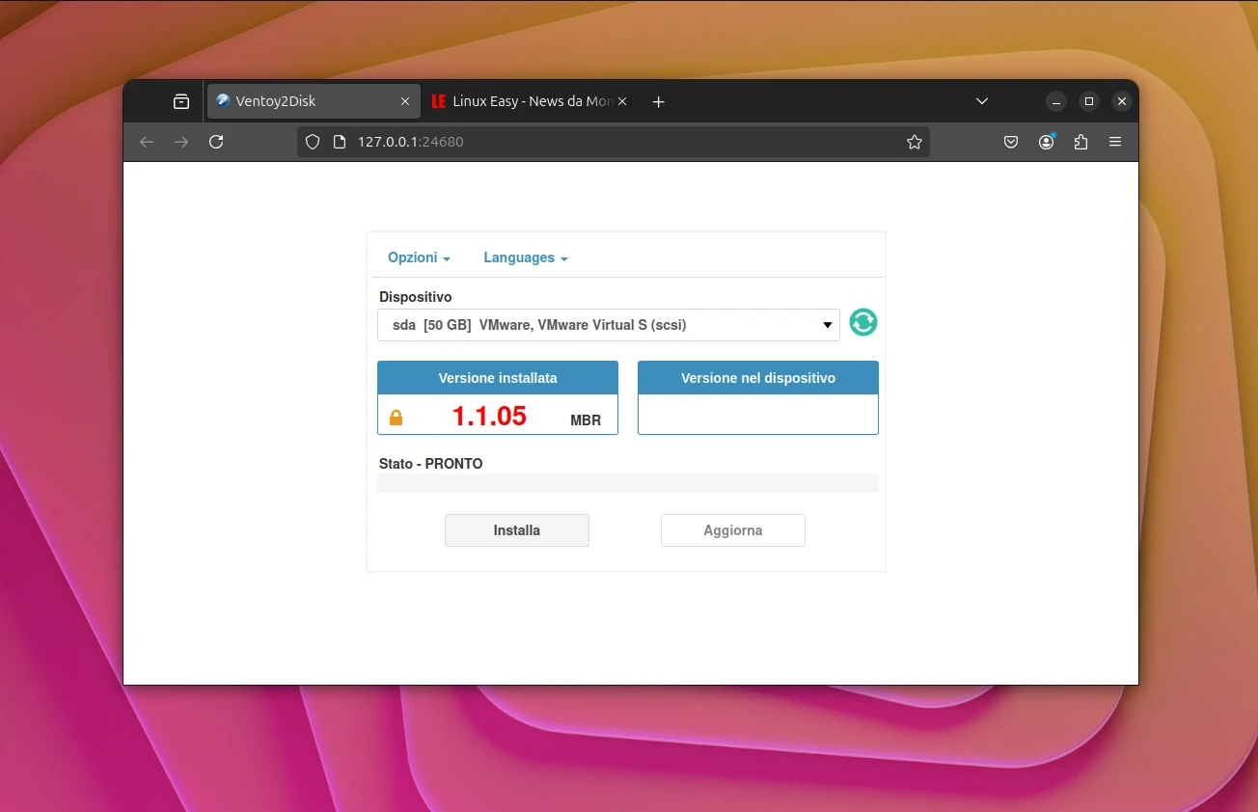Viewport: 1258px width, 812px height.
Task: Click the address bar showing 127.0.0.1:24680
Action: 617,142
